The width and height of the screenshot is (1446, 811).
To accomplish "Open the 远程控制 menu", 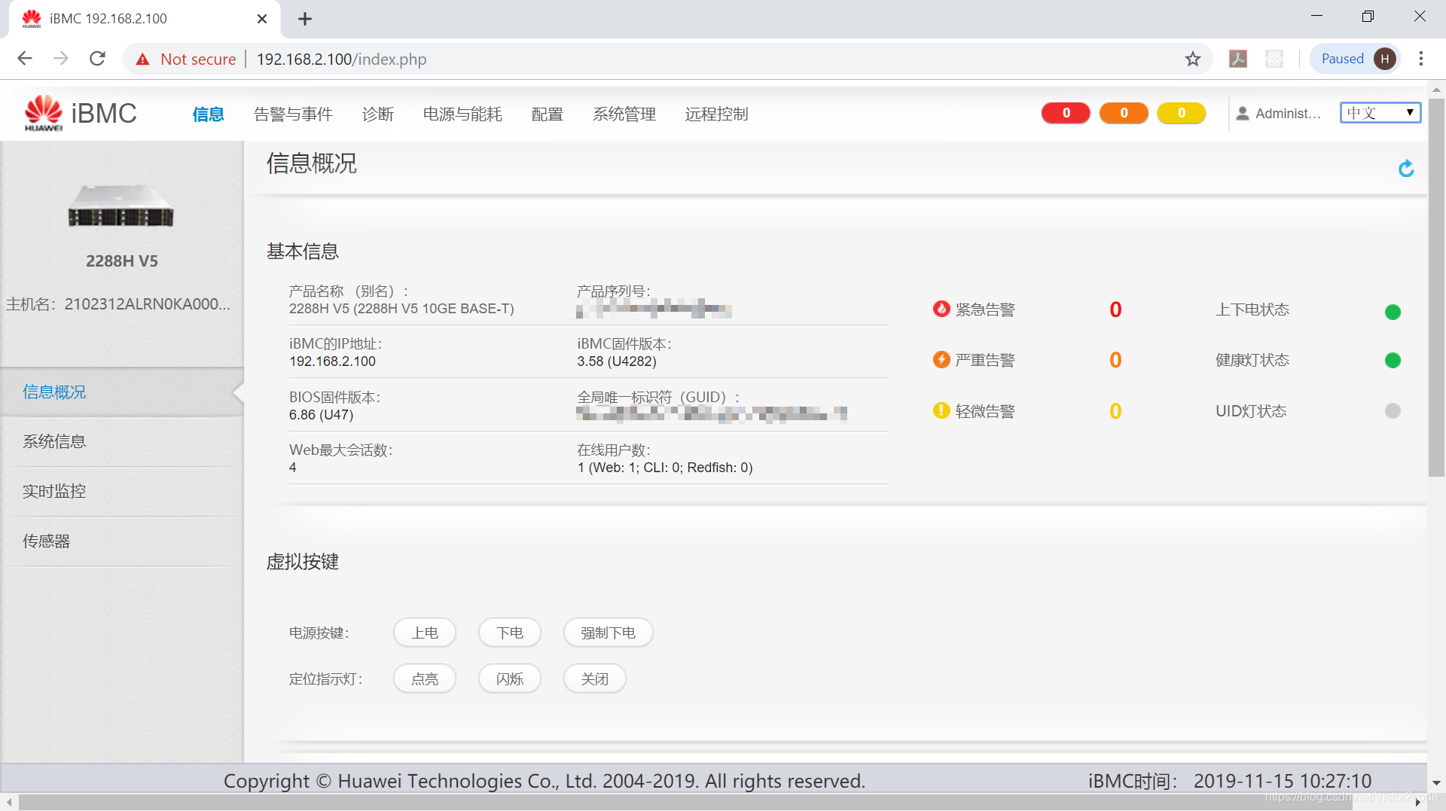I will click(x=717, y=114).
